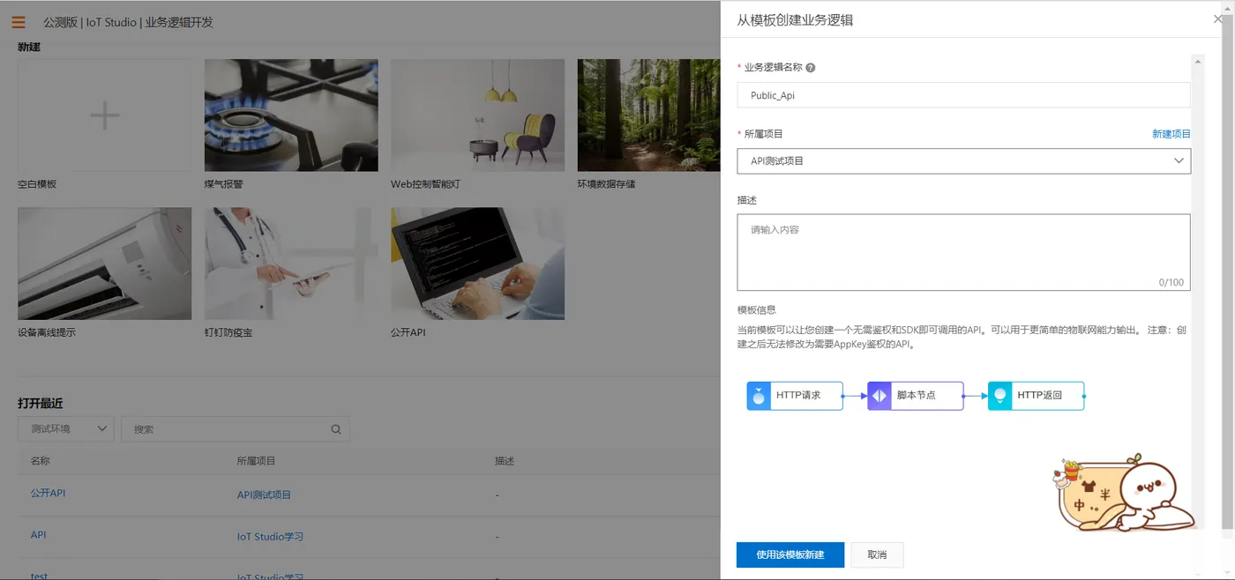This screenshot has height=580, width=1235.
Task: Click the HTTP请求 node icon
Action: click(x=759, y=396)
